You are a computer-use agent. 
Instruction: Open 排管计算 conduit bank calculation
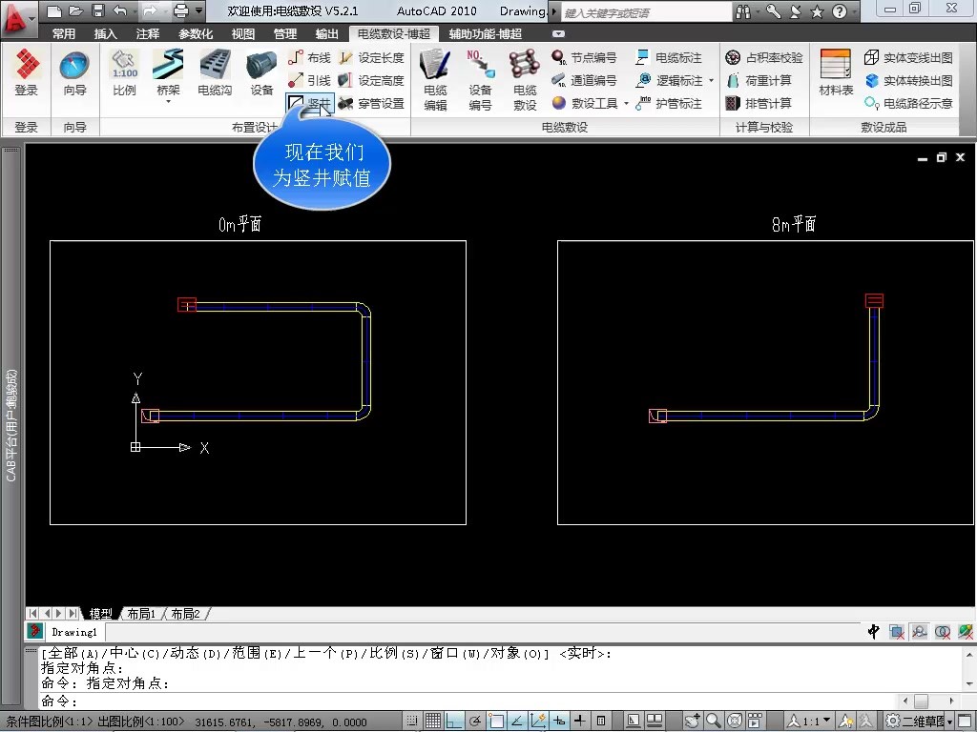click(759, 103)
